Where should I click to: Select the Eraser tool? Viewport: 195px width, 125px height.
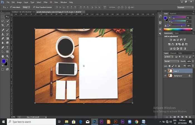[x=3, y=39]
